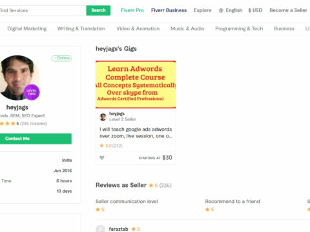The width and height of the screenshot is (310, 232).
Task: Click 6 hours response time value
Action: click(x=64, y=181)
